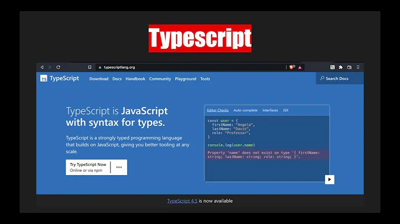Switch to the JSX tab

[x=286, y=110]
